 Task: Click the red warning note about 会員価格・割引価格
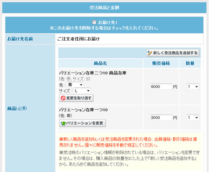(128, 142)
